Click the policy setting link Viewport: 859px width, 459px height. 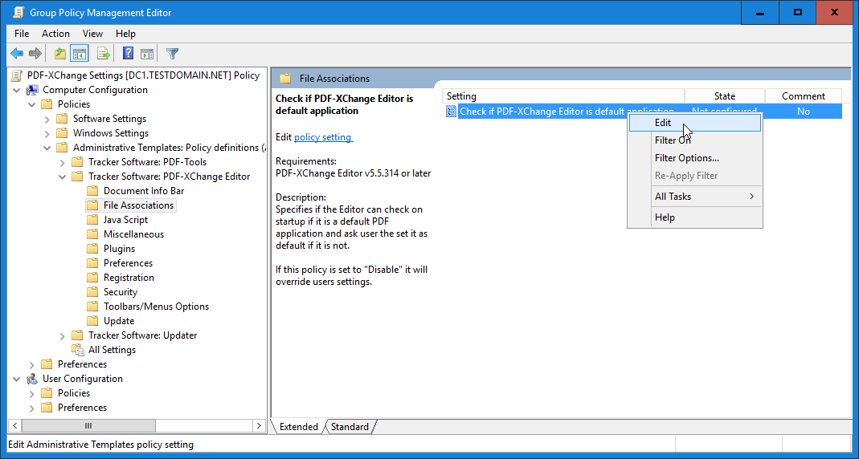[x=323, y=137]
